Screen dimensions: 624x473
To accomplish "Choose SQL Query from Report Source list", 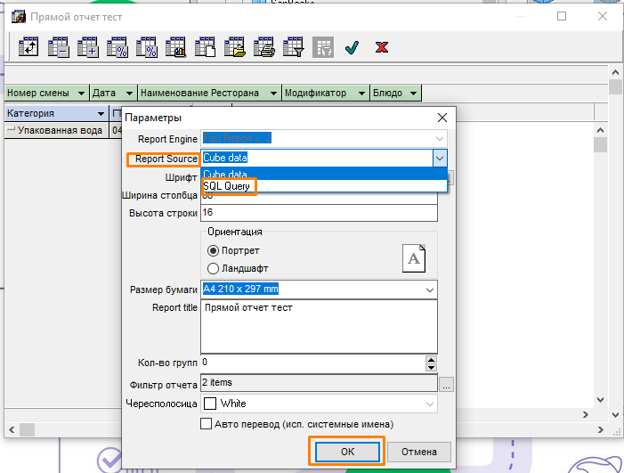I will point(228,187).
